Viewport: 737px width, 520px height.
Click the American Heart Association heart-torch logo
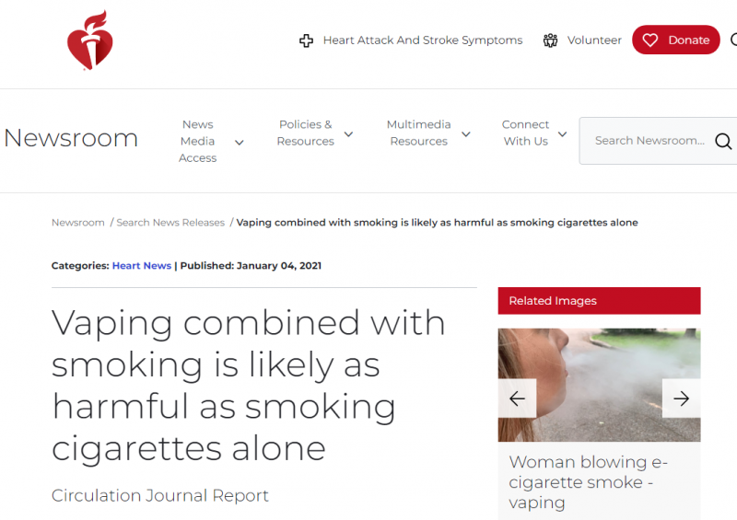tap(89, 40)
